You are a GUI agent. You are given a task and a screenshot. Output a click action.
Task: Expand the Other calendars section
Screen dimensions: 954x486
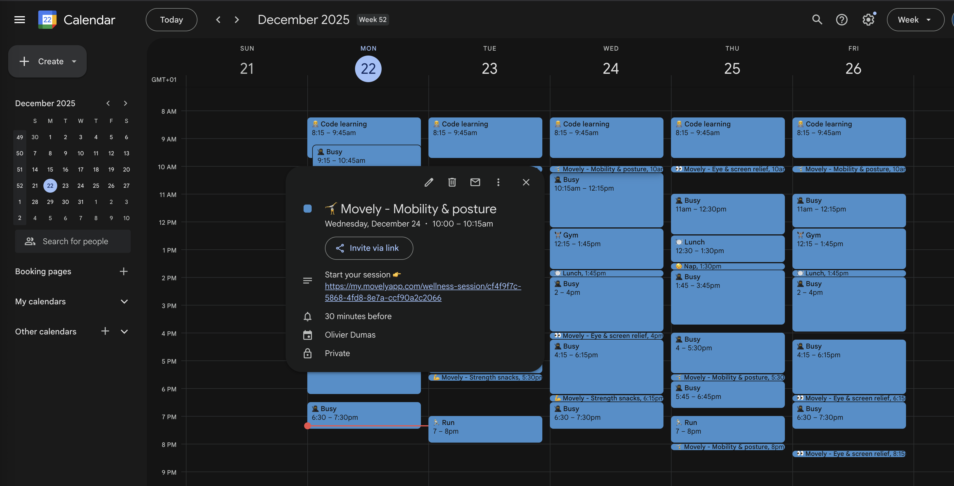tap(124, 332)
